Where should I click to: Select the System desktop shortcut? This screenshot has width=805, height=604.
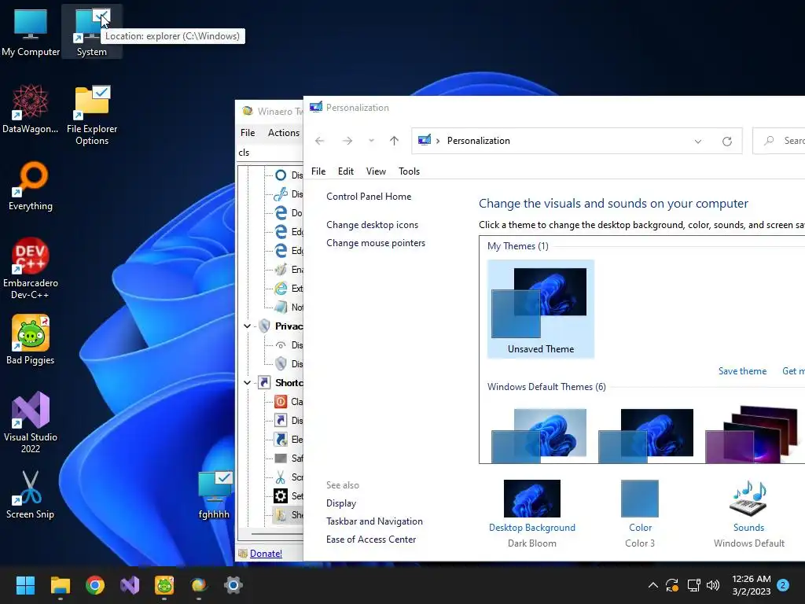91,31
